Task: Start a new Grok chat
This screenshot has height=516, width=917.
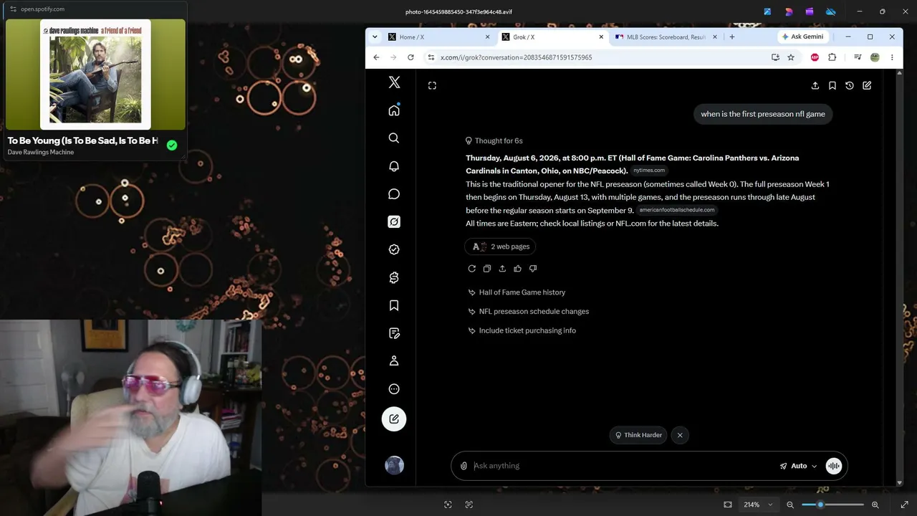Action: pyautogui.click(x=867, y=85)
